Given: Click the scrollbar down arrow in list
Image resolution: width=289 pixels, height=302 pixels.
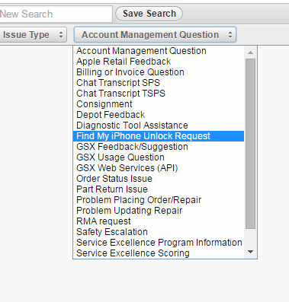Looking at the screenshot, I should pos(250,252).
